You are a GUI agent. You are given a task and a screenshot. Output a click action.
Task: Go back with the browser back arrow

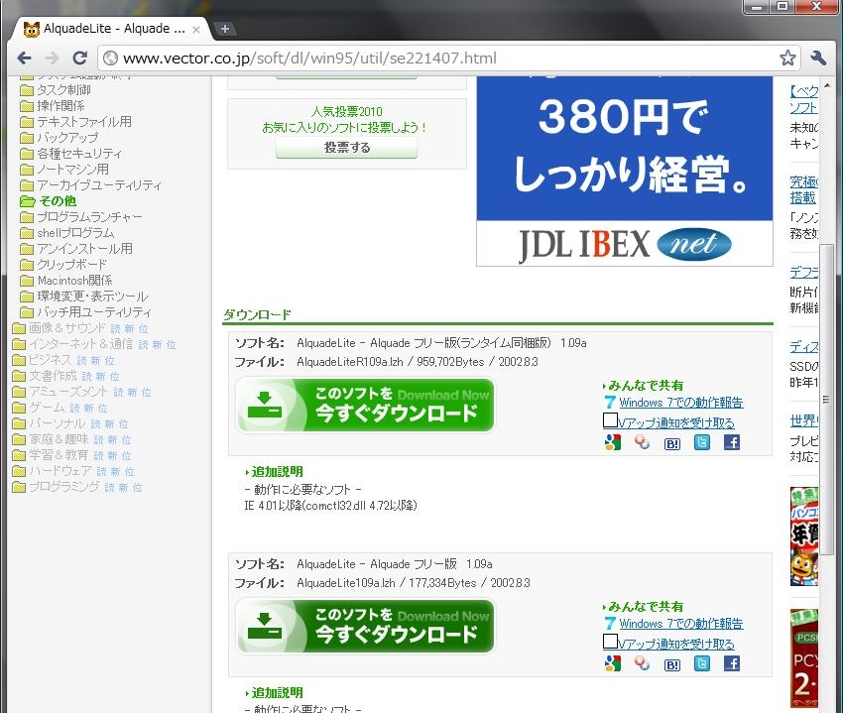point(24,59)
